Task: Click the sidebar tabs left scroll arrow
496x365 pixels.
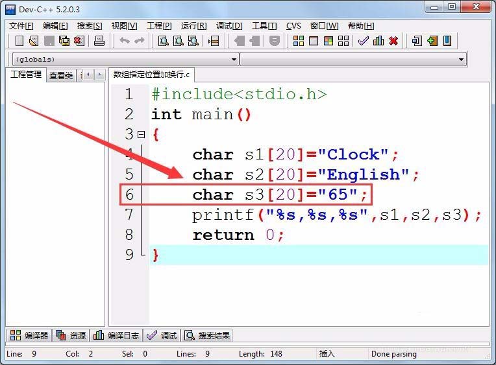Action: pos(88,75)
